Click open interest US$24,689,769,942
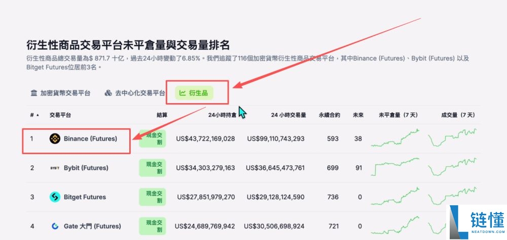 (205, 226)
